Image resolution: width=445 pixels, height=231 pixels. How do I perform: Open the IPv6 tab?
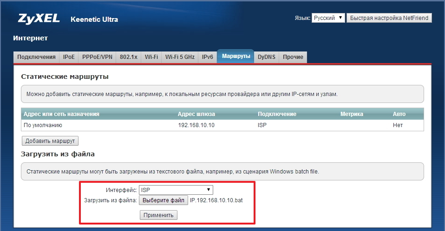point(207,57)
